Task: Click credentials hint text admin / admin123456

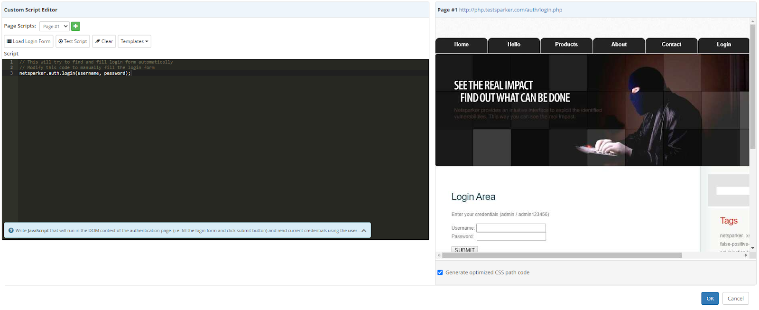Action: pos(500,215)
